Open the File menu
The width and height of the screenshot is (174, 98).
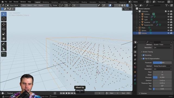tap(6, 2)
